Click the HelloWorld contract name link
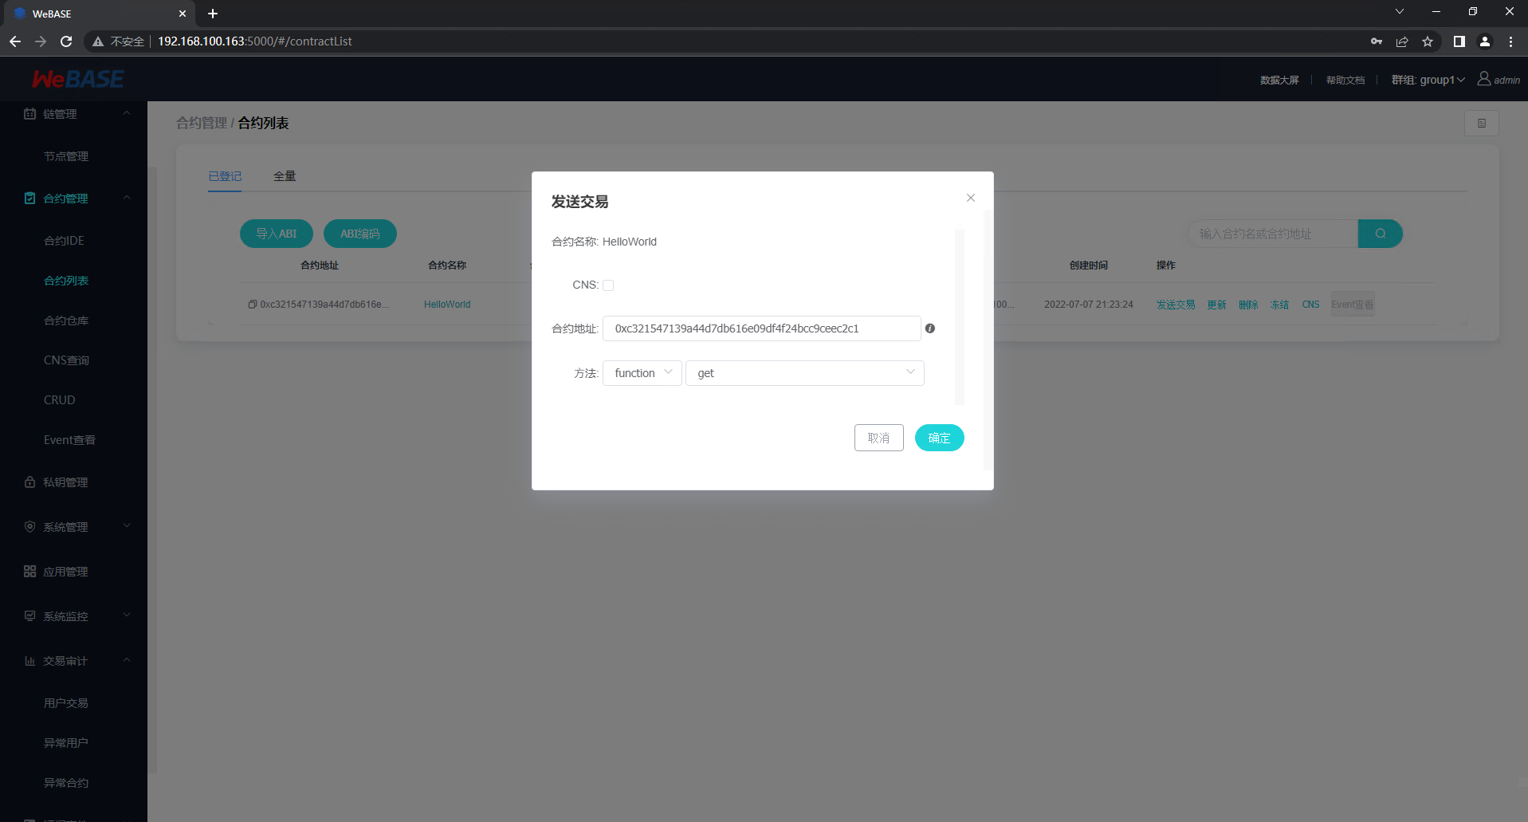 tap(447, 305)
